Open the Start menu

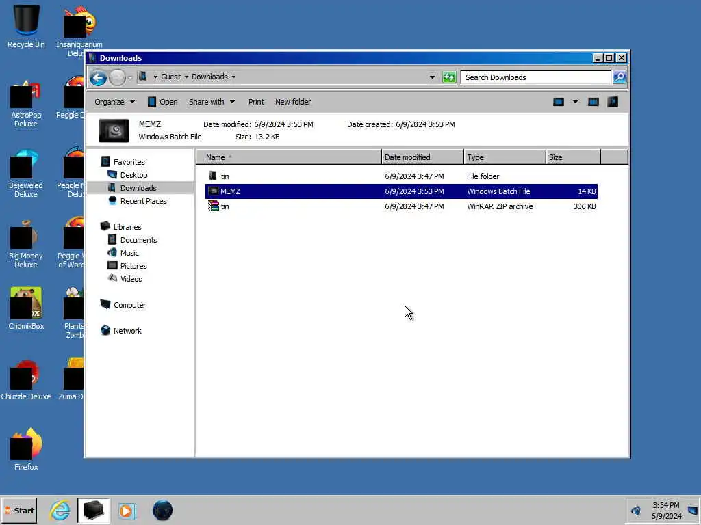click(x=19, y=511)
